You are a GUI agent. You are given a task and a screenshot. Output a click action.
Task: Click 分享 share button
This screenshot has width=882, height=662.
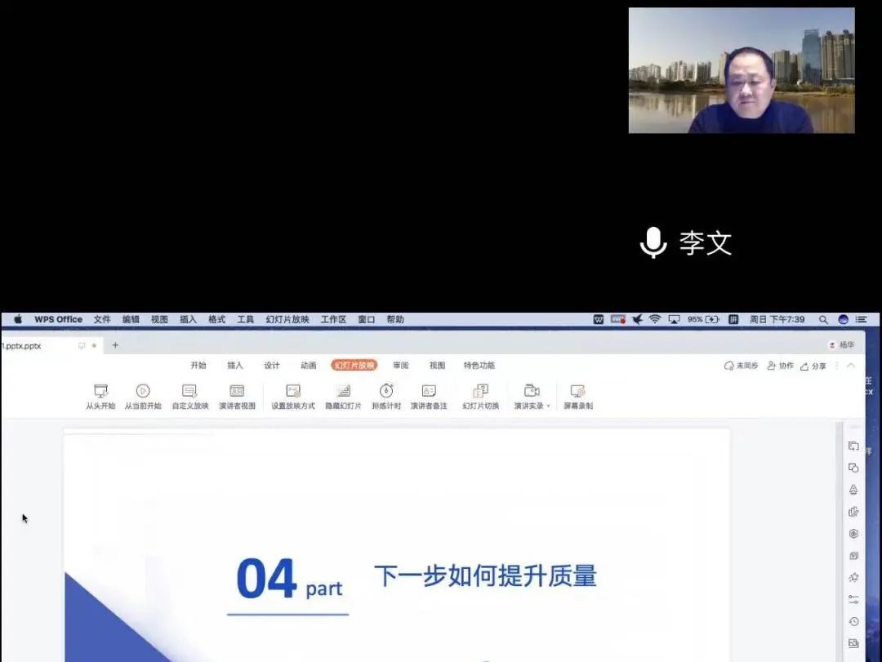[x=813, y=367]
